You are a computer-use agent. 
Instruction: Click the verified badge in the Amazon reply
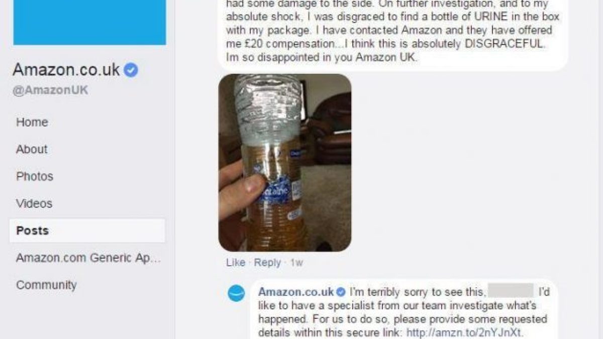tap(341, 292)
